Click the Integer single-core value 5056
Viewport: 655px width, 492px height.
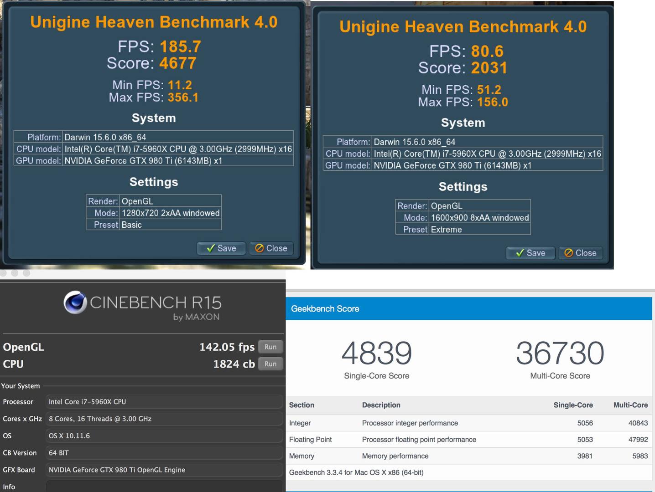point(585,423)
